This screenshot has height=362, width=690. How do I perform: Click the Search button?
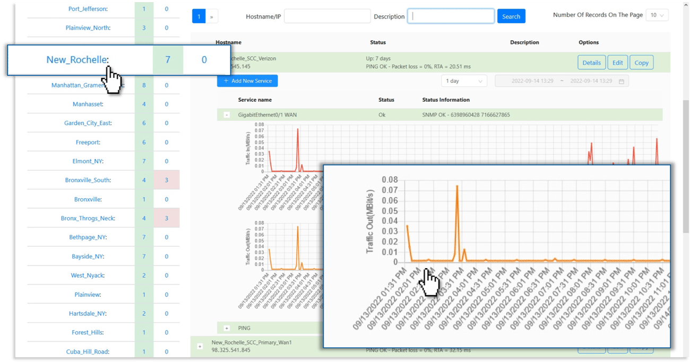(511, 16)
